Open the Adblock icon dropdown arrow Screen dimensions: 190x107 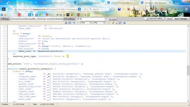164,9
